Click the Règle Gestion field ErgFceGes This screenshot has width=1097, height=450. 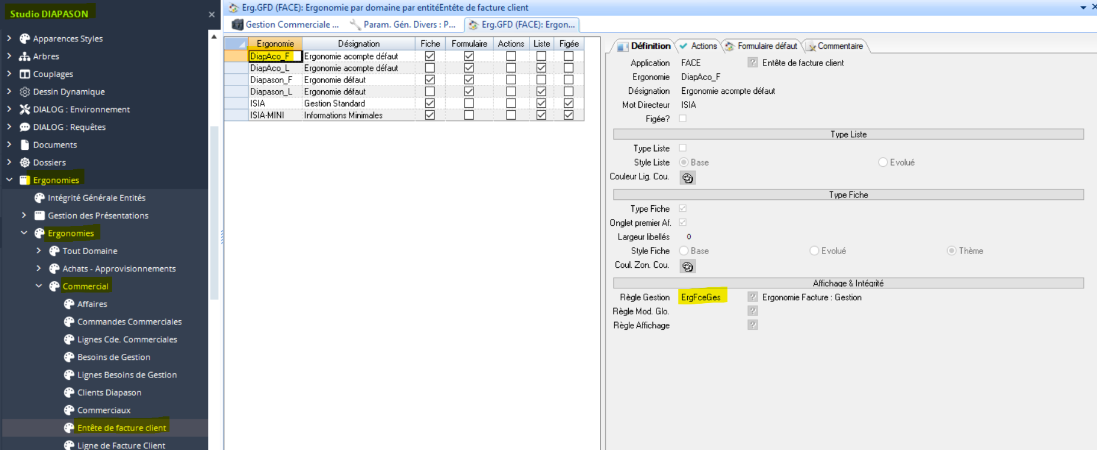[701, 297]
